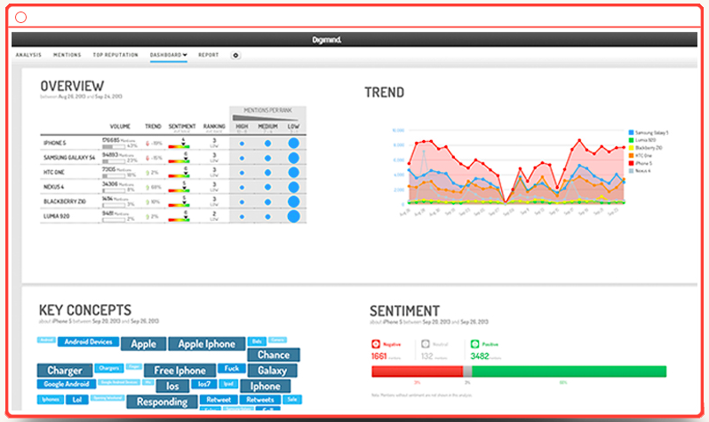709x422 pixels.
Task: Switch to the Mentions tab
Action: (x=68, y=55)
